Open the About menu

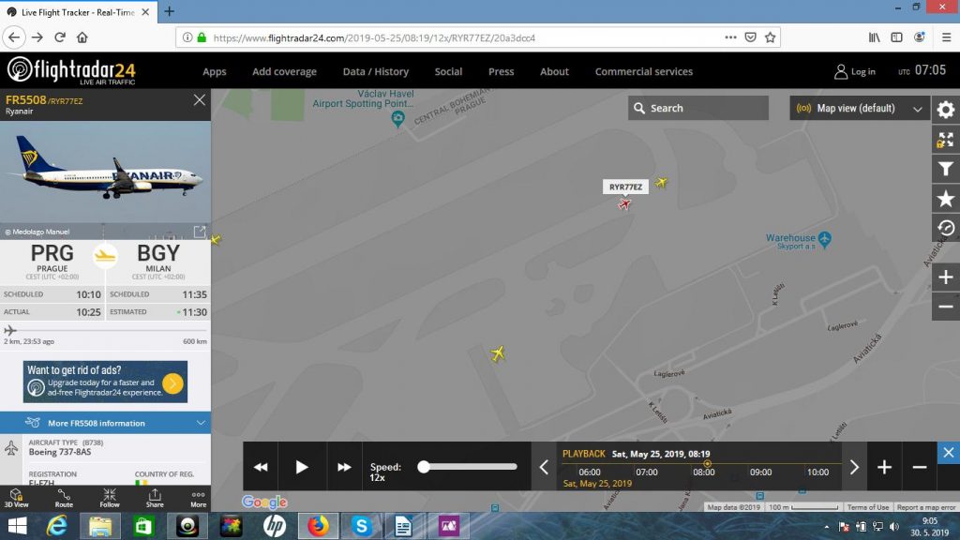tap(554, 71)
